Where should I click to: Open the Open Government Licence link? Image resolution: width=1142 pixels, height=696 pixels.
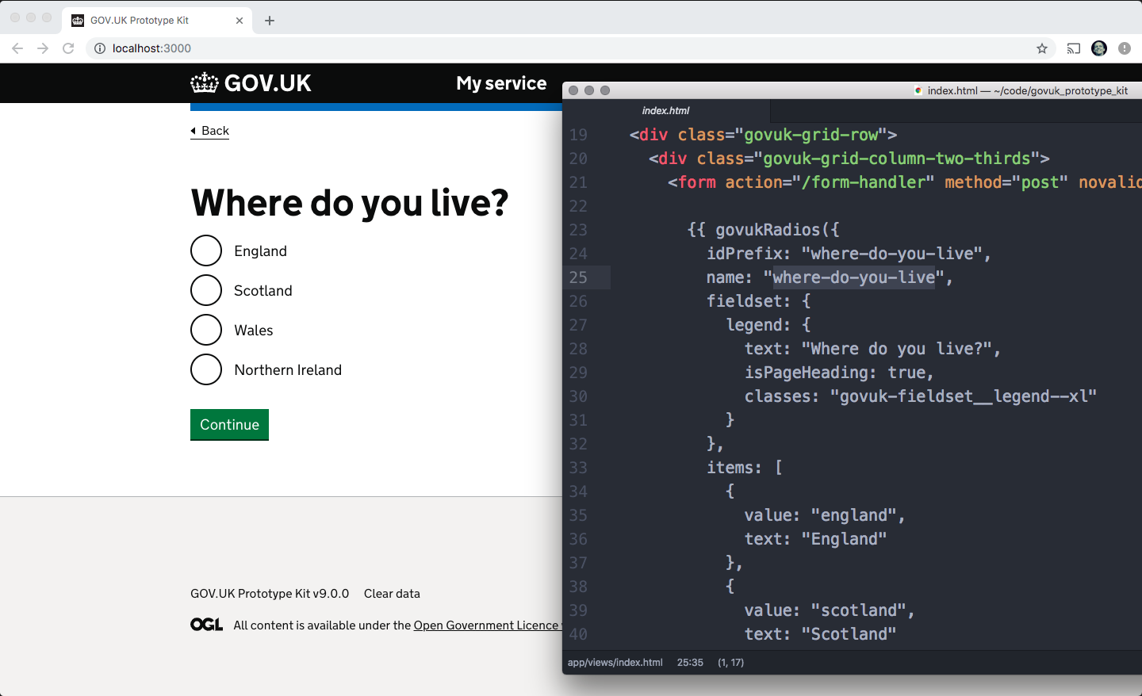487,625
